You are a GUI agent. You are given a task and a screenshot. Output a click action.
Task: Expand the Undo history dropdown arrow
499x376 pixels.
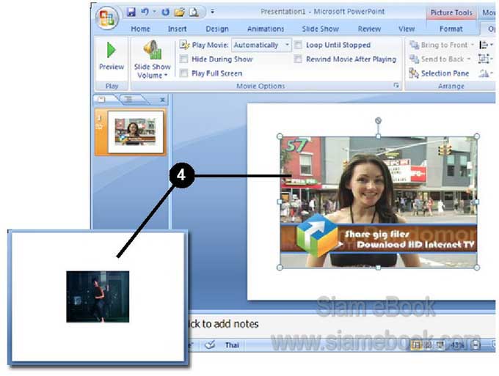(x=154, y=12)
